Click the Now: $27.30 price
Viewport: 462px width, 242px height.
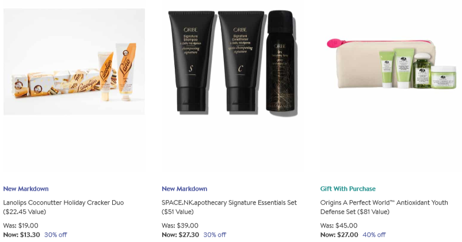tap(180, 235)
